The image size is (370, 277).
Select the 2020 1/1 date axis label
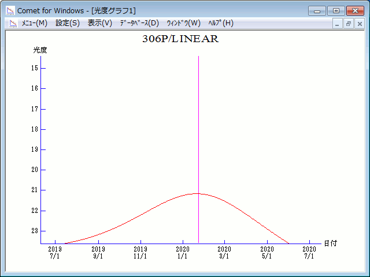click(x=182, y=253)
